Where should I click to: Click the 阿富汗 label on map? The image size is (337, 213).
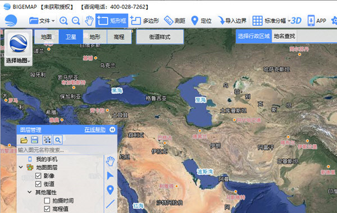pos(266,147)
